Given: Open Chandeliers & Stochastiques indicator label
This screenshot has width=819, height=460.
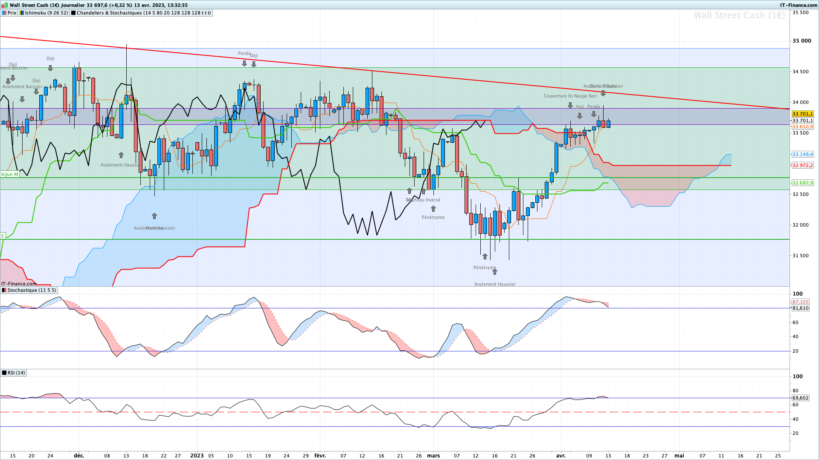Looking at the screenshot, I should click(x=143, y=13).
